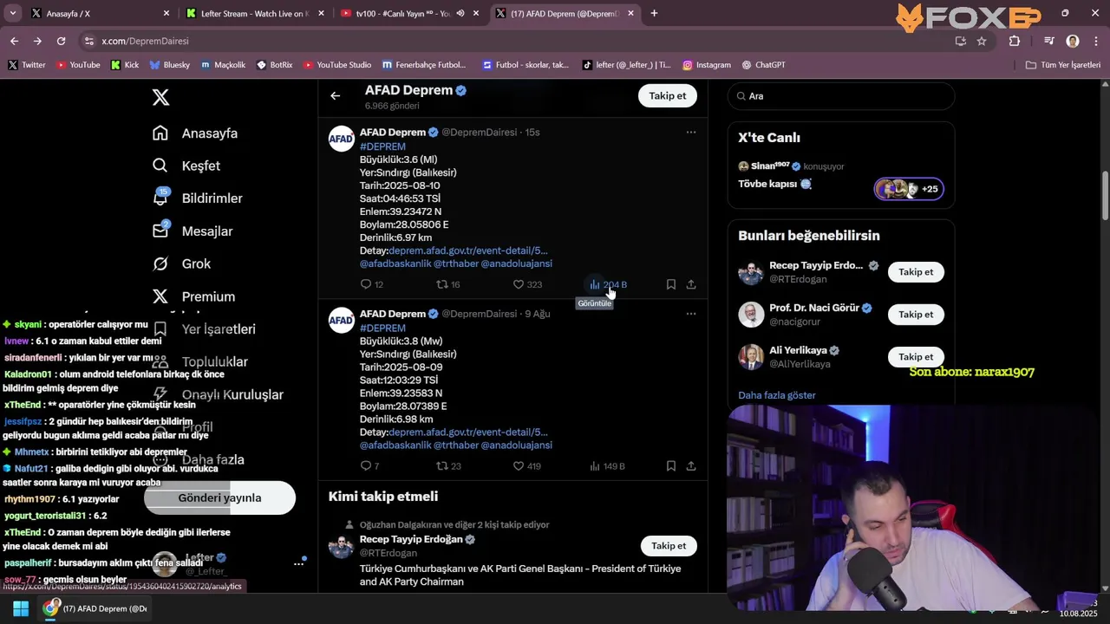Click the address bar URL
This screenshot has width=1110, height=624.
(x=145, y=41)
